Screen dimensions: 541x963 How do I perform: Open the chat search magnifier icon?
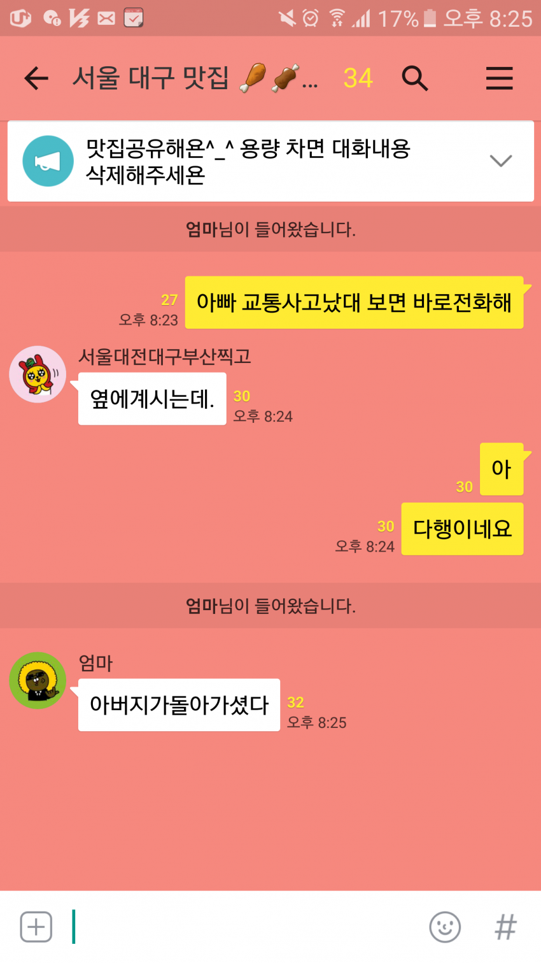tap(415, 78)
